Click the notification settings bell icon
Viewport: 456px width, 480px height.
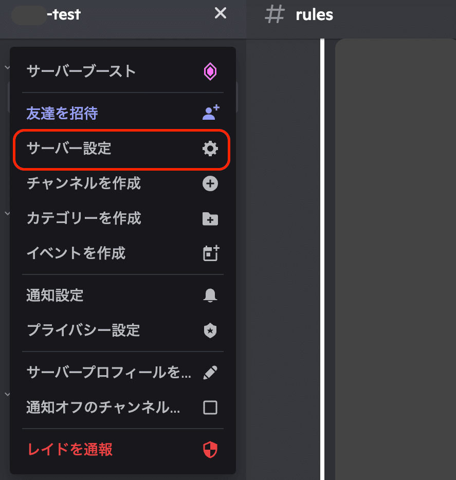point(210,295)
